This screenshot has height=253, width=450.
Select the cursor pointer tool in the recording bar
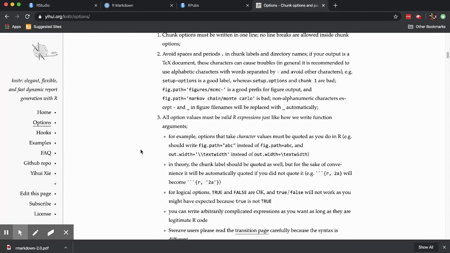[20, 232]
